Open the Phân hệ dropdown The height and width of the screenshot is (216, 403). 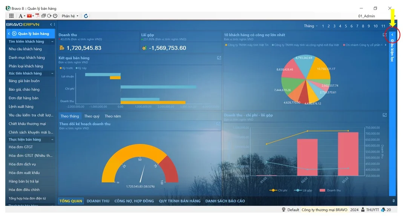click(x=70, y=16)
